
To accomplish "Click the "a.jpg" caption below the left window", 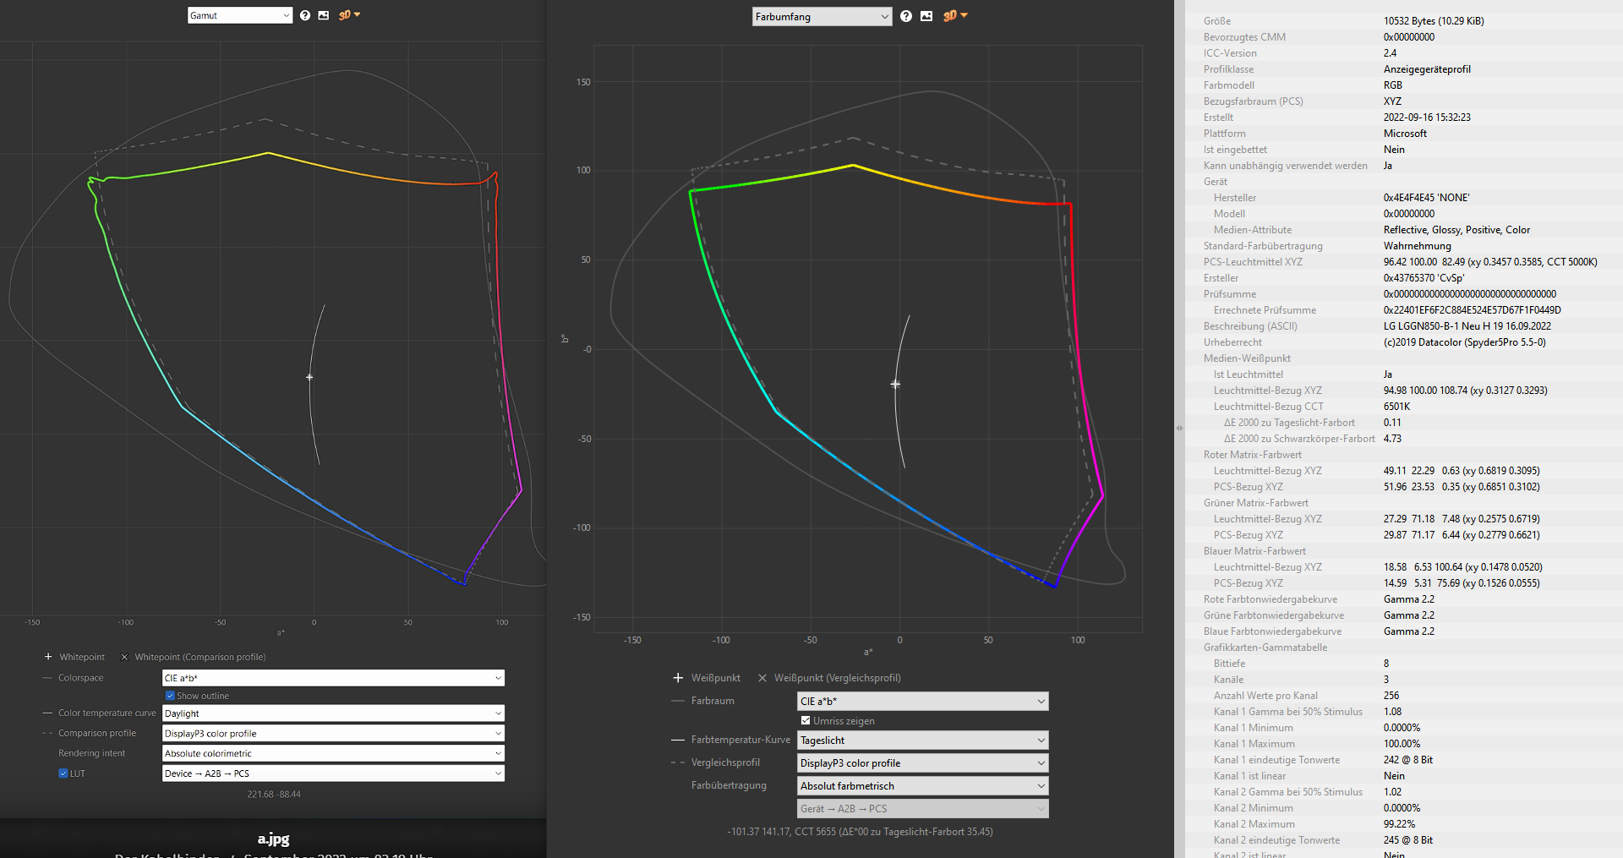I will pos(274,839).
